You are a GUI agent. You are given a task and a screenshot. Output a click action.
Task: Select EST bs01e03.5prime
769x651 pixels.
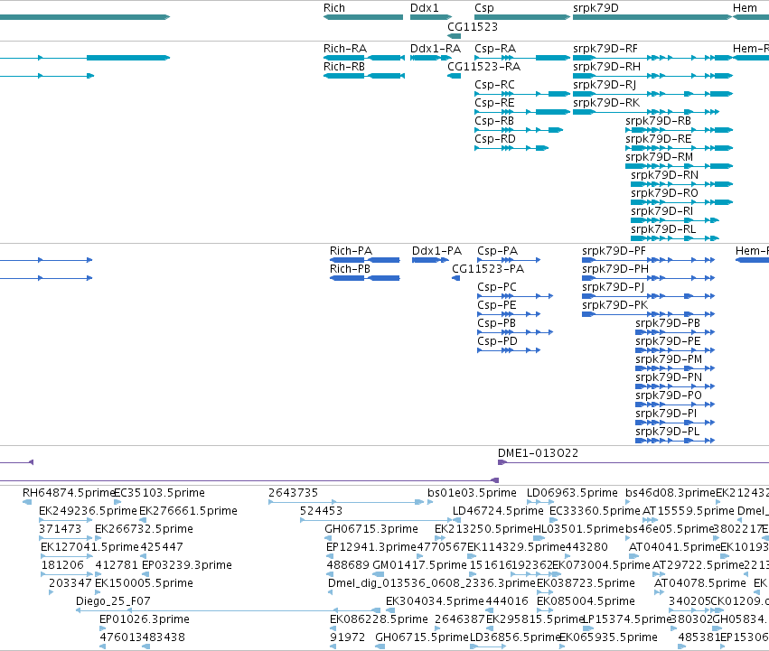472,493
